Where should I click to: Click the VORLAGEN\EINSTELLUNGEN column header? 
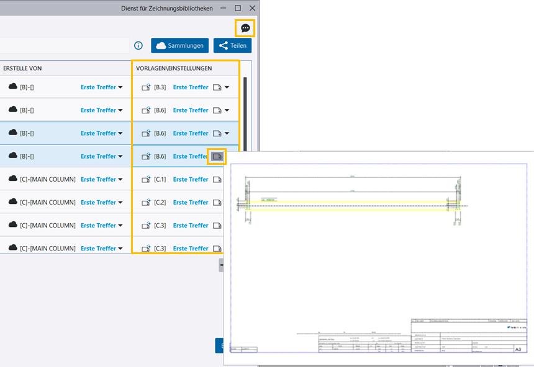[x=174, y=68]
